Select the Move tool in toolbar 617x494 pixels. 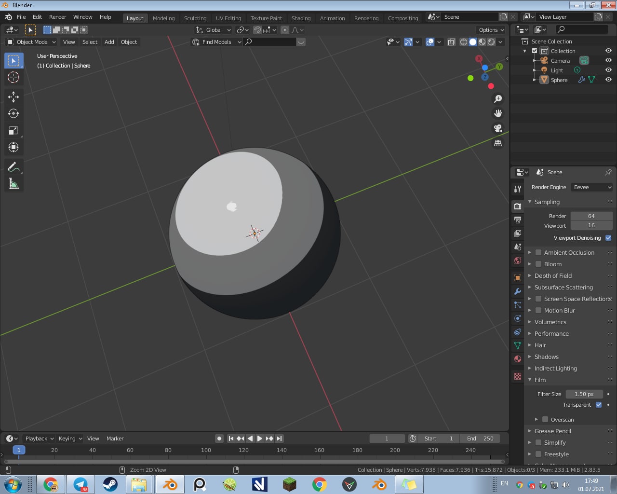tap(13, 97)
